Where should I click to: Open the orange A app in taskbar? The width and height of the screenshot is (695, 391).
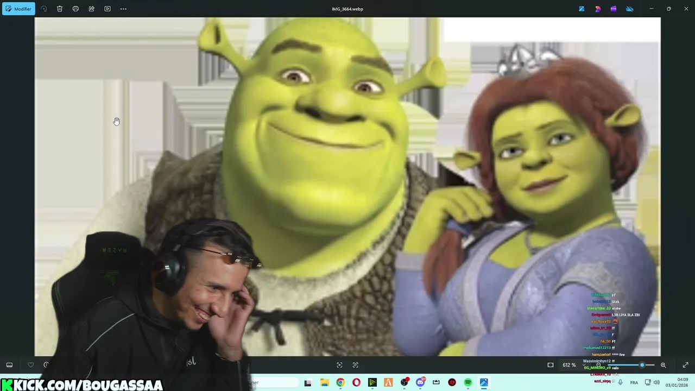388,382
